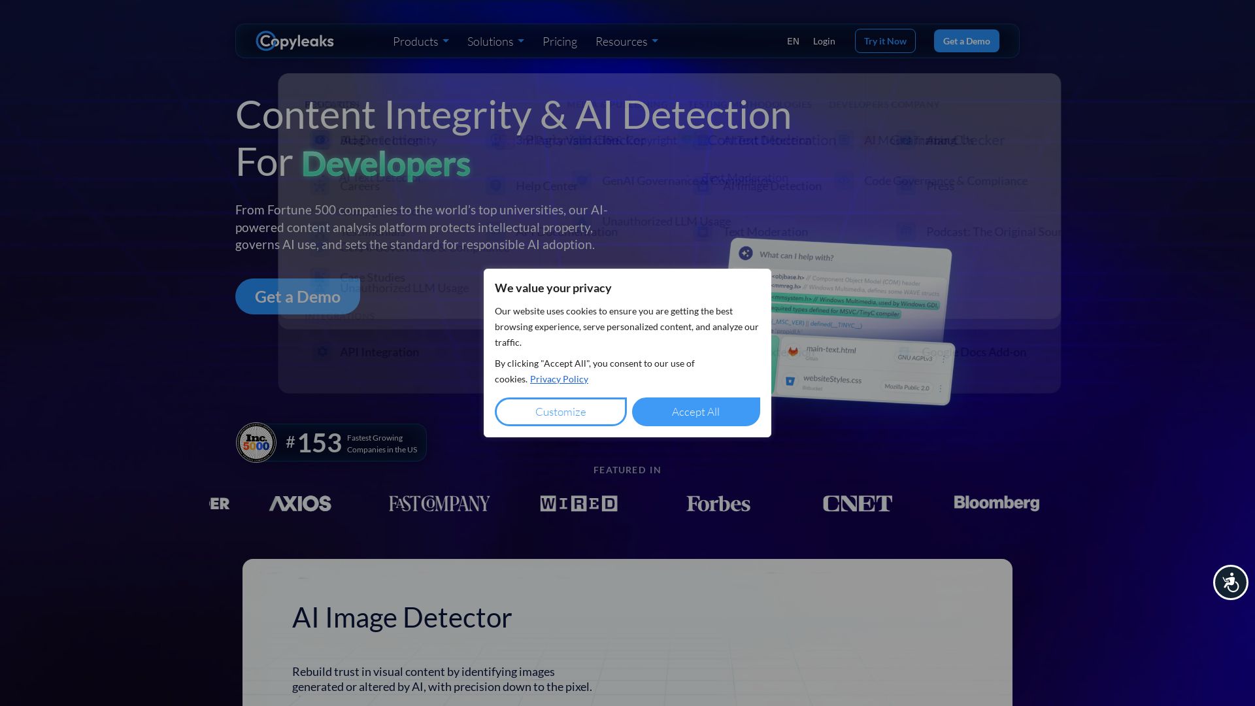Click the Inc. 5000 badge

[x=256, y=443]
